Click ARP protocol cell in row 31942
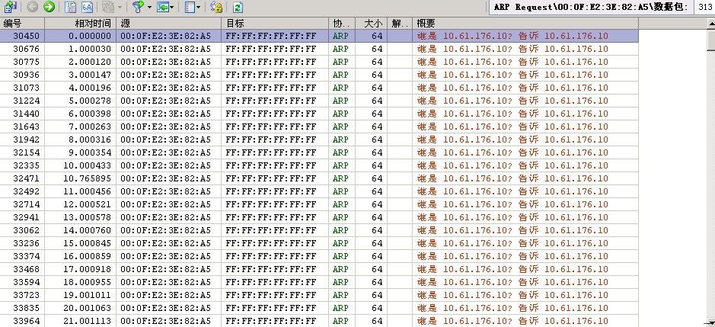Screen dimensions: 715x327 pyautogui.click(x=340, y=139)
